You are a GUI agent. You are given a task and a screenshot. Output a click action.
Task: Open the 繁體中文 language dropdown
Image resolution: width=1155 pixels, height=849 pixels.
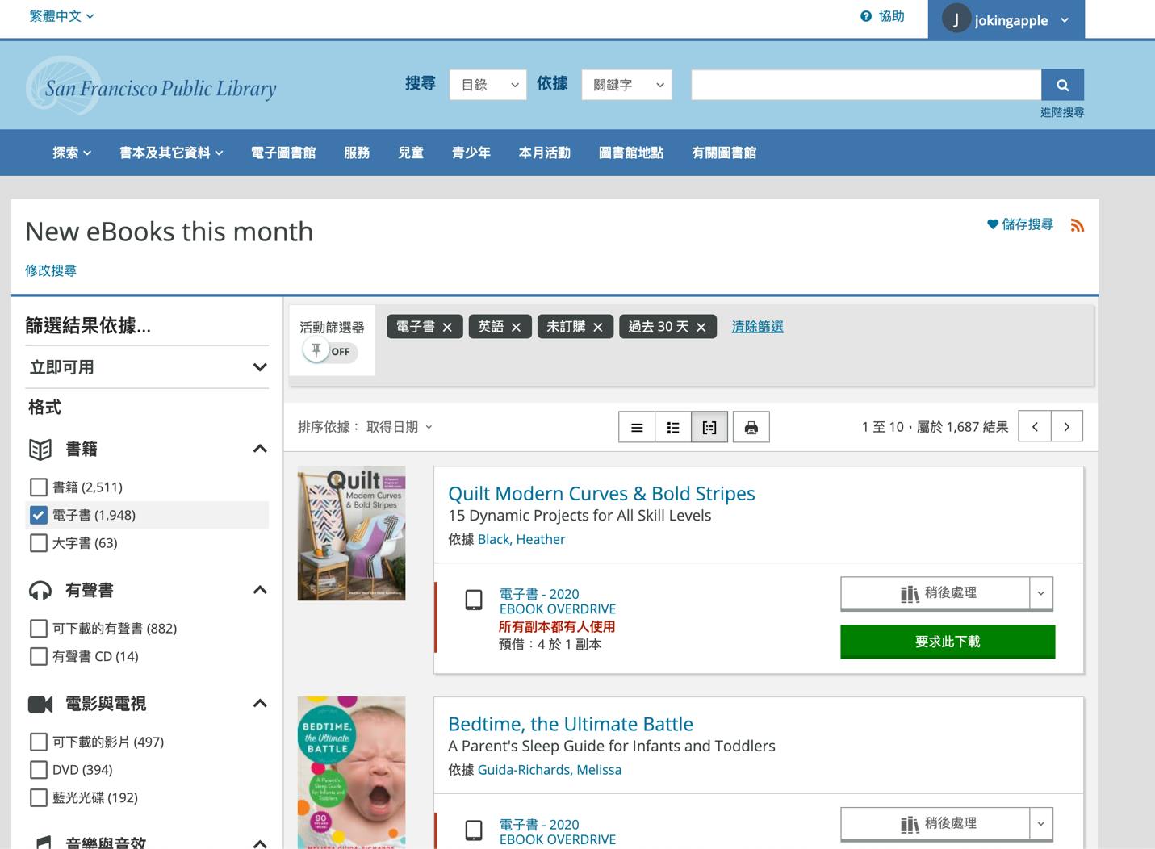pyautogui.click(x=61, y=16)
